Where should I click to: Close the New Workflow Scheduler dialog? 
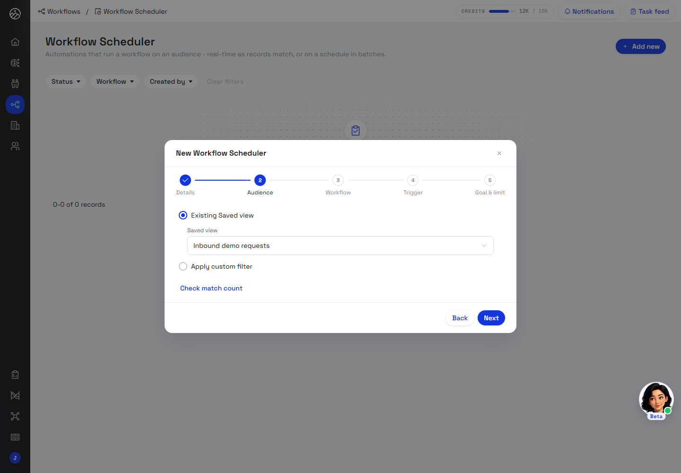tap(499, 153)
